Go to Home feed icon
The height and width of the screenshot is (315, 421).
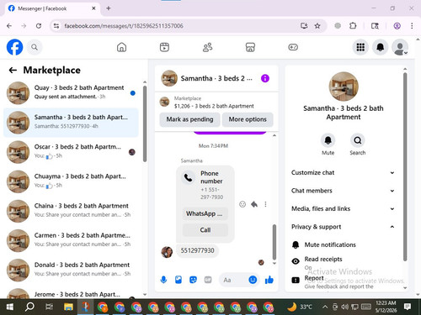pos(121,47)
